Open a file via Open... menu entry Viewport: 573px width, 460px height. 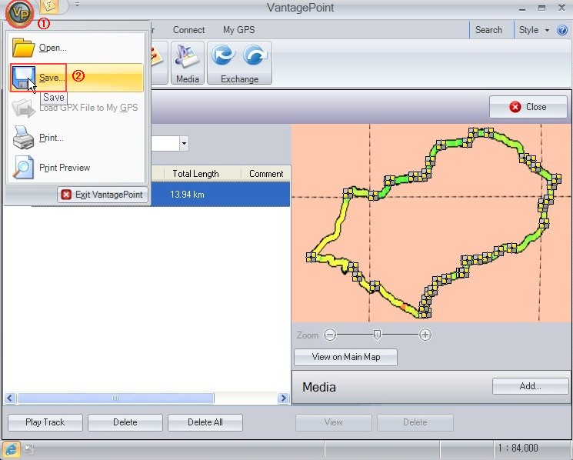(x=77, y=48)
